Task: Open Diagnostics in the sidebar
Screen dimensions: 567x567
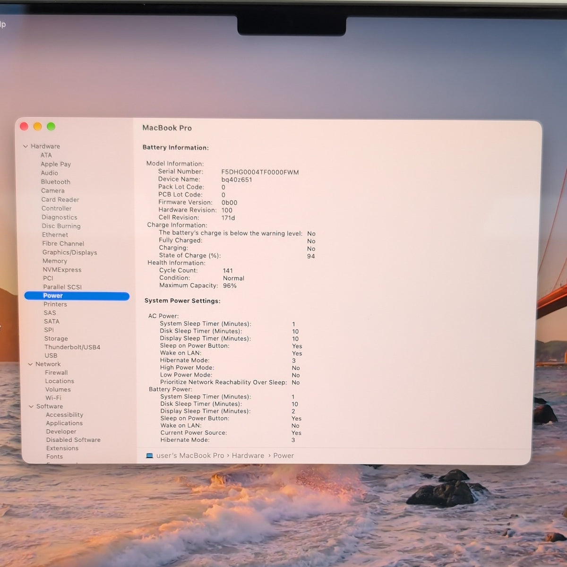Action: coord(60,217)
